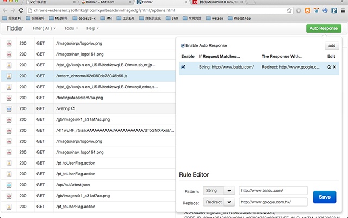The image size is (348, 218).
Task: Click the edit rule pencil icon
Action: 329,67
